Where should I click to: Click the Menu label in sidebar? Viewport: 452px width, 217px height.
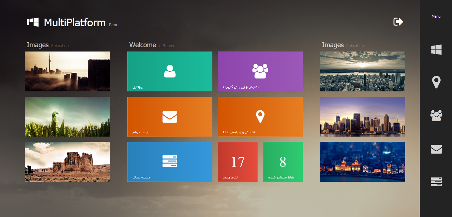click(436, 16)
